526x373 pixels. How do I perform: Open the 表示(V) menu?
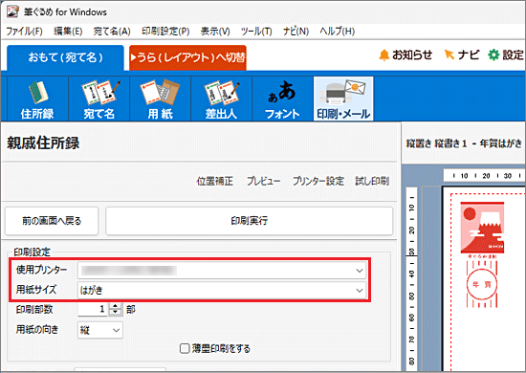(215, 32)
